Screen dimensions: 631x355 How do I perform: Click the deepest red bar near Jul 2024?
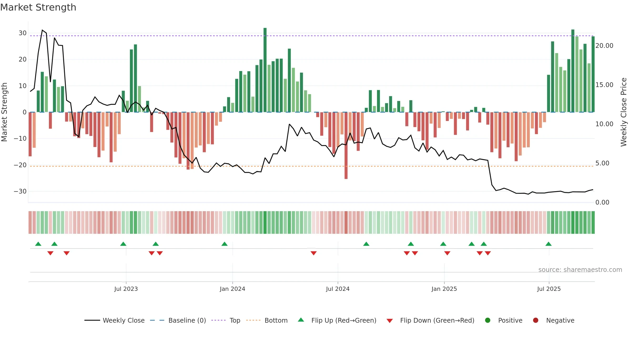click(x=346, y=145)
